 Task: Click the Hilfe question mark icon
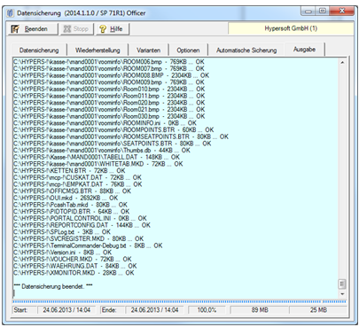(x=103, y=29)
